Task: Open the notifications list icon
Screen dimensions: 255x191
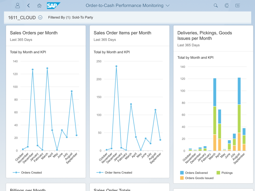Action: click(237, 6)
